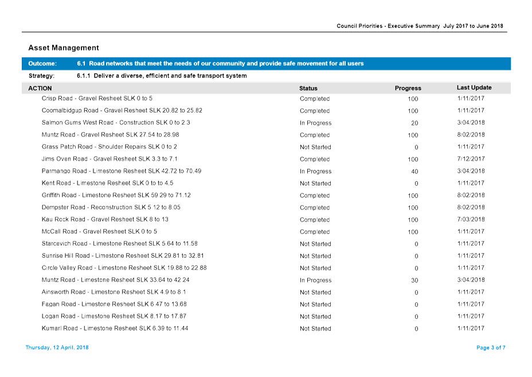The image size is (532, 377).
Task: Click Not Started status for Kumarl Road
Action: click(x=315, y=329)
